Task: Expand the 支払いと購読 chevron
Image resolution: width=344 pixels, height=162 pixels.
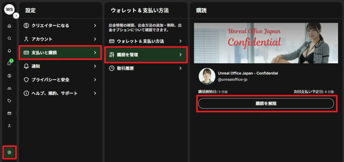Action: point(95,53)
